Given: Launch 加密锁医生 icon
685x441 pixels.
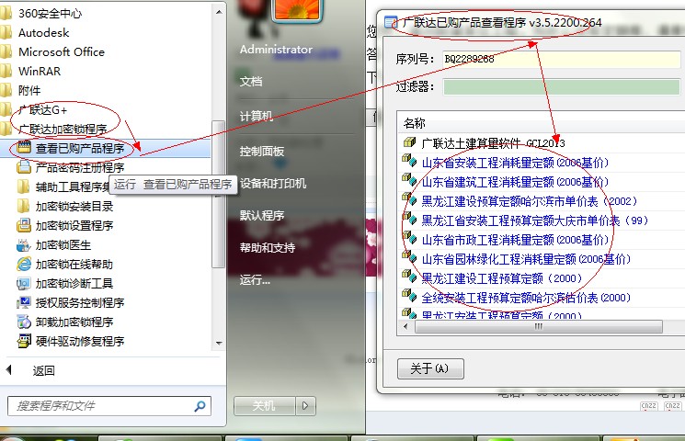Looking at the screenshot, I should [24, 244].
